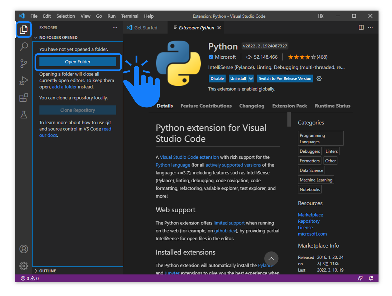Open editor More Actions ellipsis
392x296 pixels.
coord(370,28)
